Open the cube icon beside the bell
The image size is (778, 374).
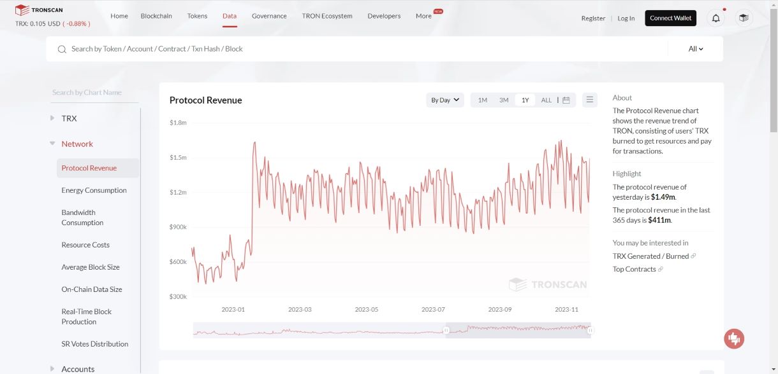click(744, 18)
